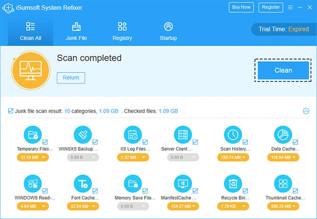Uncheck the IIS Log Files checkbox
Image resolution: width=317 pixels, height=219 pixels.
click(145, 142)
